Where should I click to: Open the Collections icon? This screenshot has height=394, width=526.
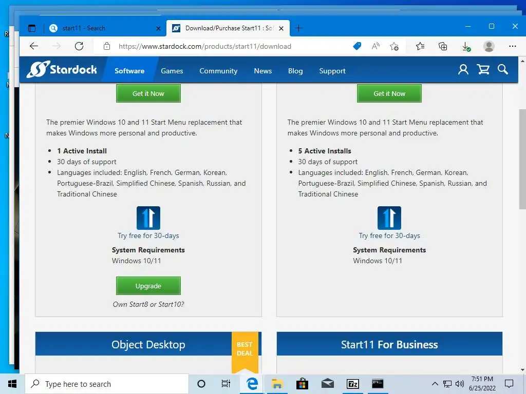click(x=443, y=46)
